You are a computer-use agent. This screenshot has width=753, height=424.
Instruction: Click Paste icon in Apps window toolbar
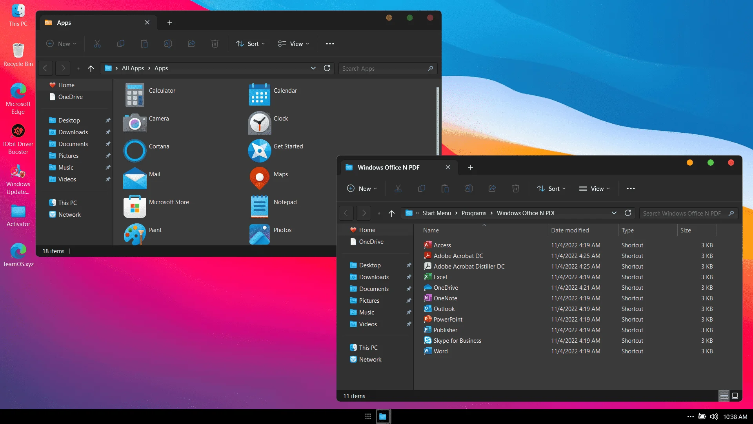(144, 44)
